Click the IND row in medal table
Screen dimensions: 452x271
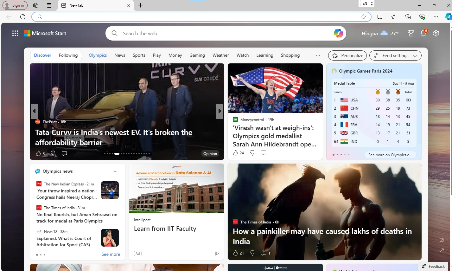point(373,142)
